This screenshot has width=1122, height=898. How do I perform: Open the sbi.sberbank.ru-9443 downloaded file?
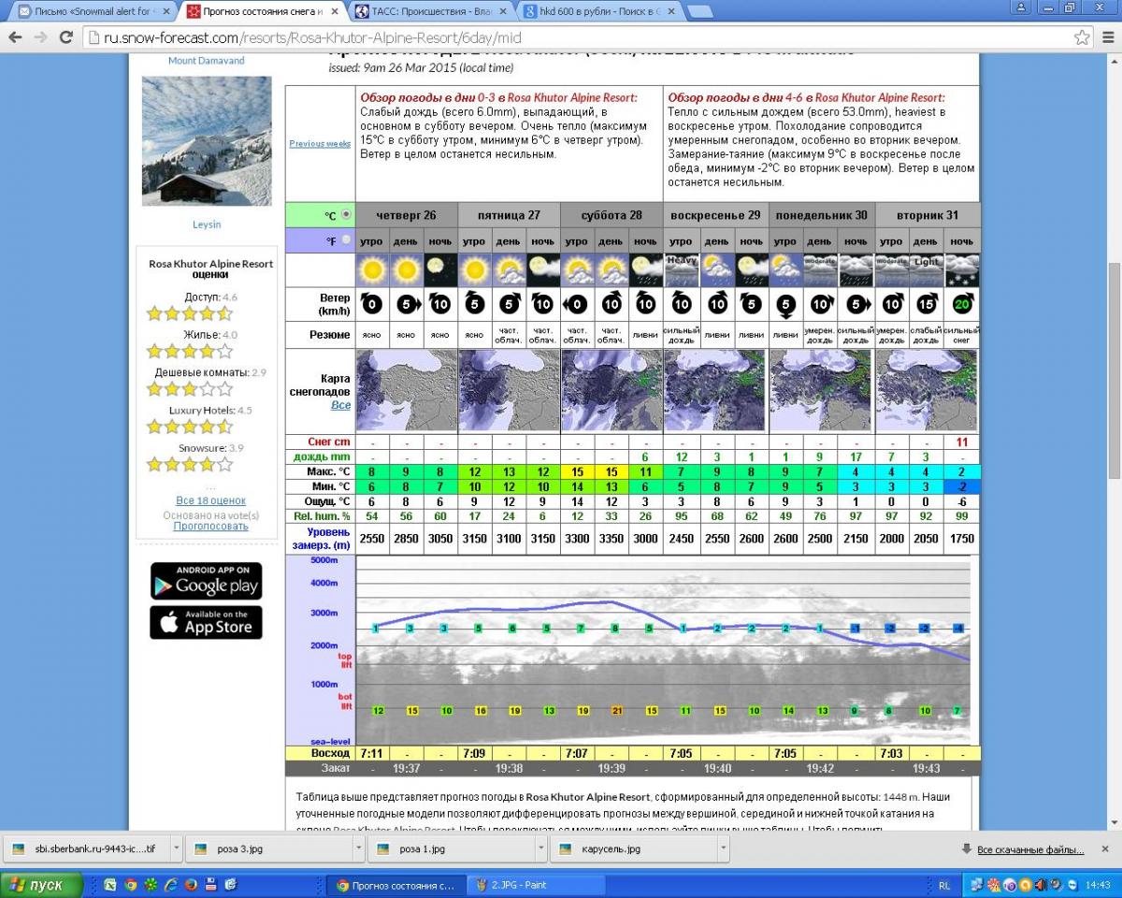(86, 848)
